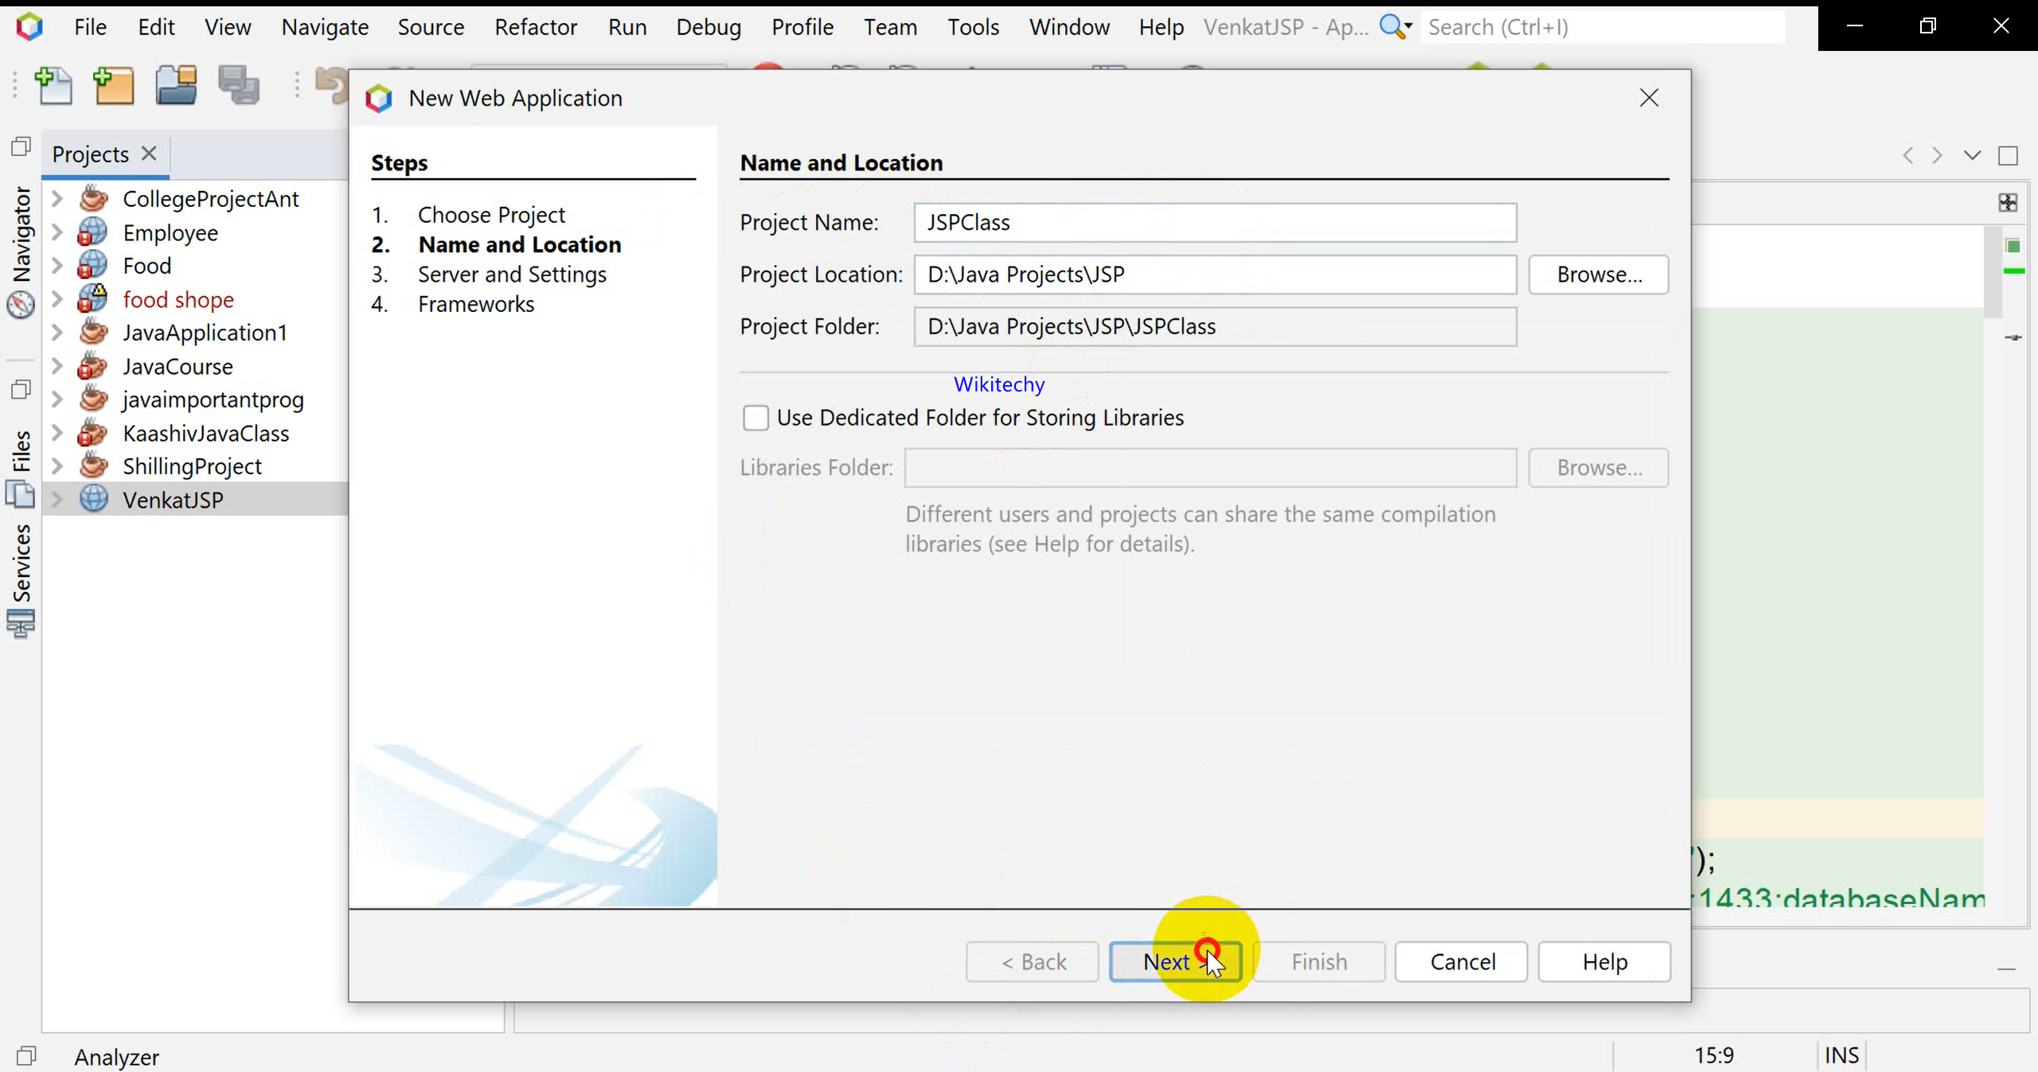Click Browse next to Project Location
Viewport: 2038px width, 1072px height.
[1598, 275]
